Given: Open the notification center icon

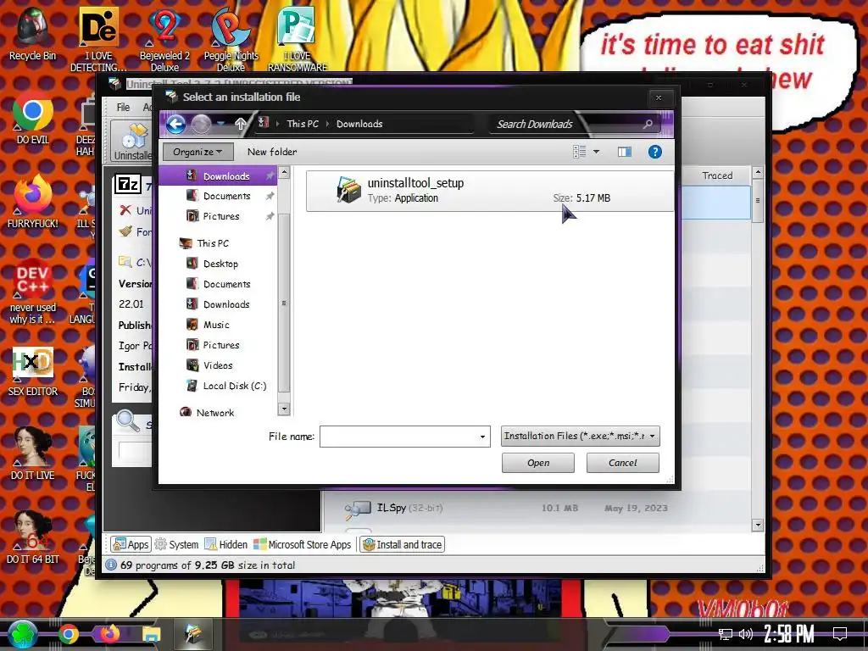Looking at the screenshot, I should (840, 634).
